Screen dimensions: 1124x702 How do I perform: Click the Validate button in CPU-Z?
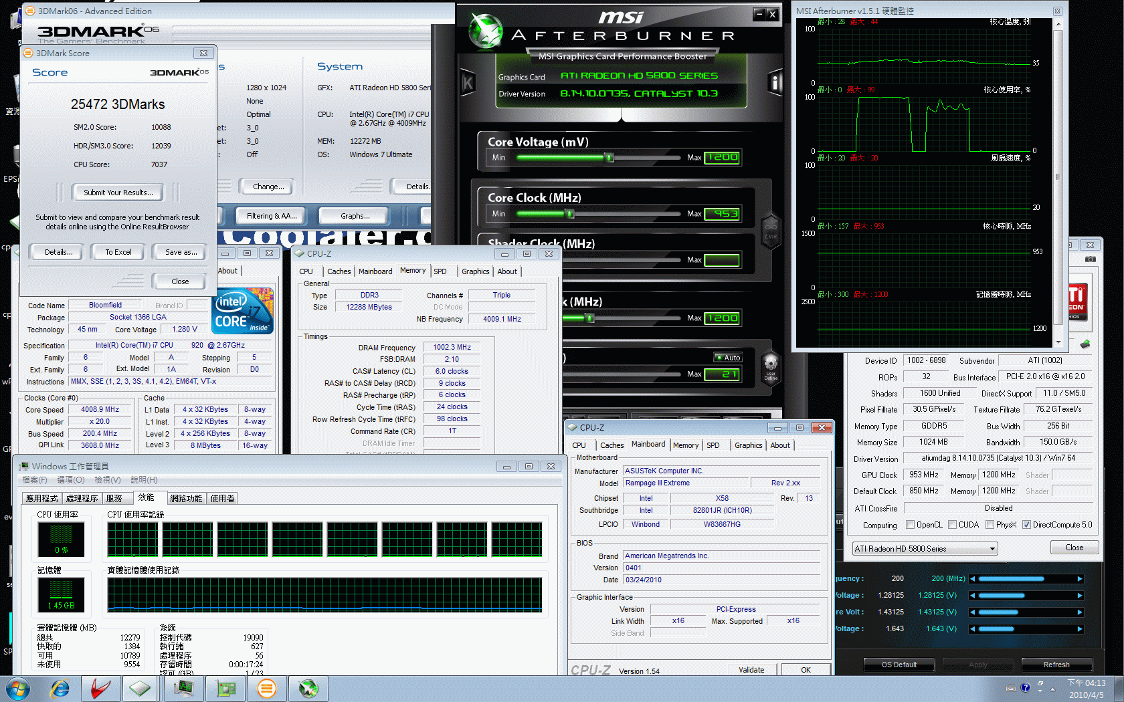pos(751,670)
